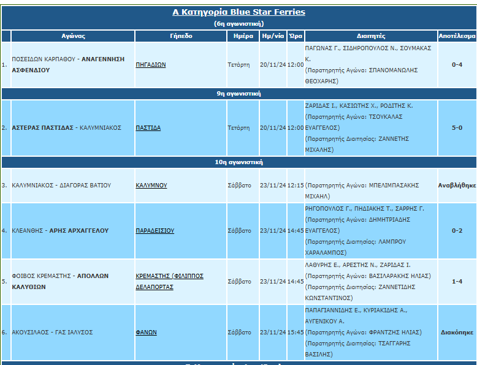Screen dimensions: 477x365
Task: Click referees ΖΑΡΙΔΑΣ Ι., ΚΑΣΙΩΤΗΣ Χ. cell
Action: click(x=371, y=128)
